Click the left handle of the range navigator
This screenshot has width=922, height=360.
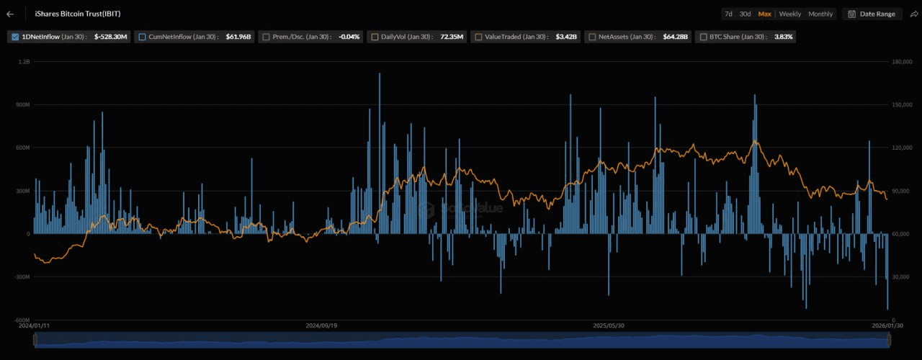pyautogui.click(x=35, y=340)
